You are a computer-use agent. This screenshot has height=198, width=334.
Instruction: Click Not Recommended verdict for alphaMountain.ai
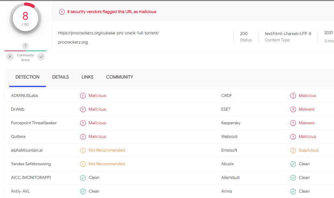coord(107,150)
